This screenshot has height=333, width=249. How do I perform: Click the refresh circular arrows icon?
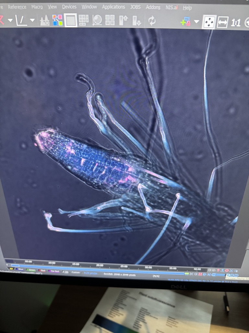point(152,21)
